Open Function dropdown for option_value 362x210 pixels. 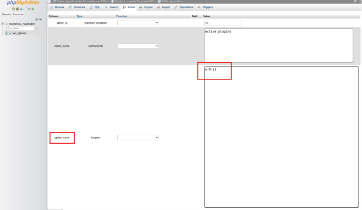[x=138, y=138]
